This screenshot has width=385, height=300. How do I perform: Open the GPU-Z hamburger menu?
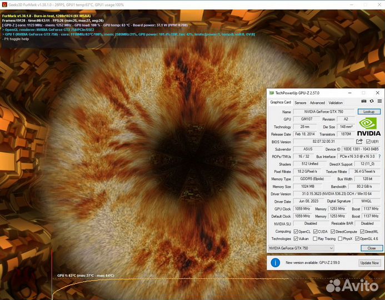(379, 102)
